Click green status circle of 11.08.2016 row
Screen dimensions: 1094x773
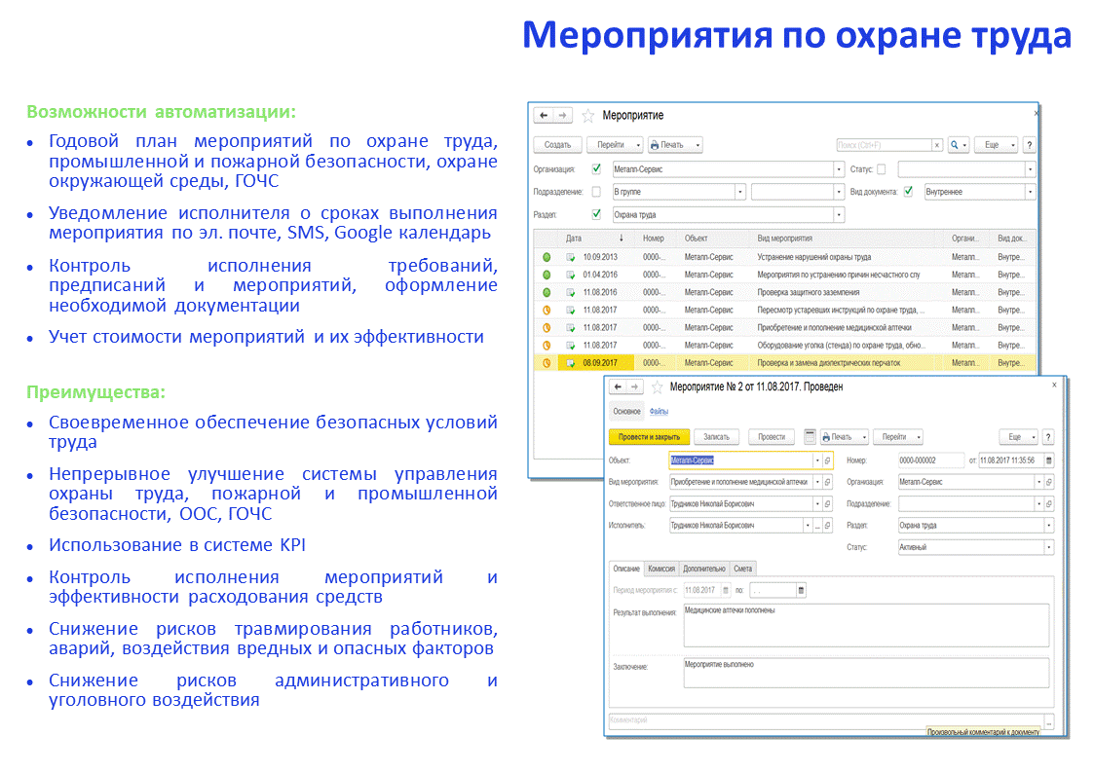click(x=547, y=293)
